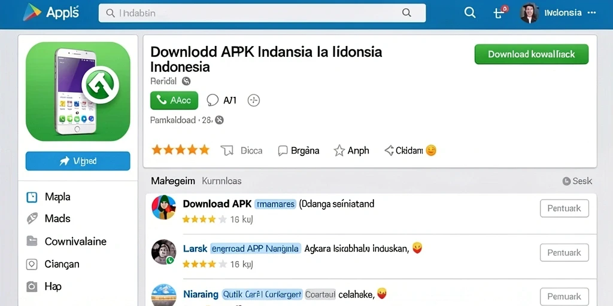
Task: Click the green Download kowalliack button
Action: [532, 54]
